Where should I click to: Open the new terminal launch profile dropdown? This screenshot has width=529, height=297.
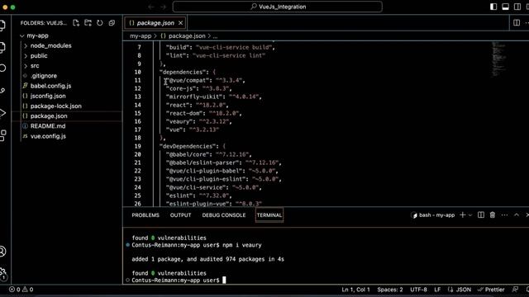point(470,215)
